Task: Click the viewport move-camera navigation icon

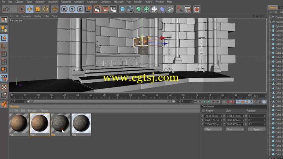Action: coord(253,16)
